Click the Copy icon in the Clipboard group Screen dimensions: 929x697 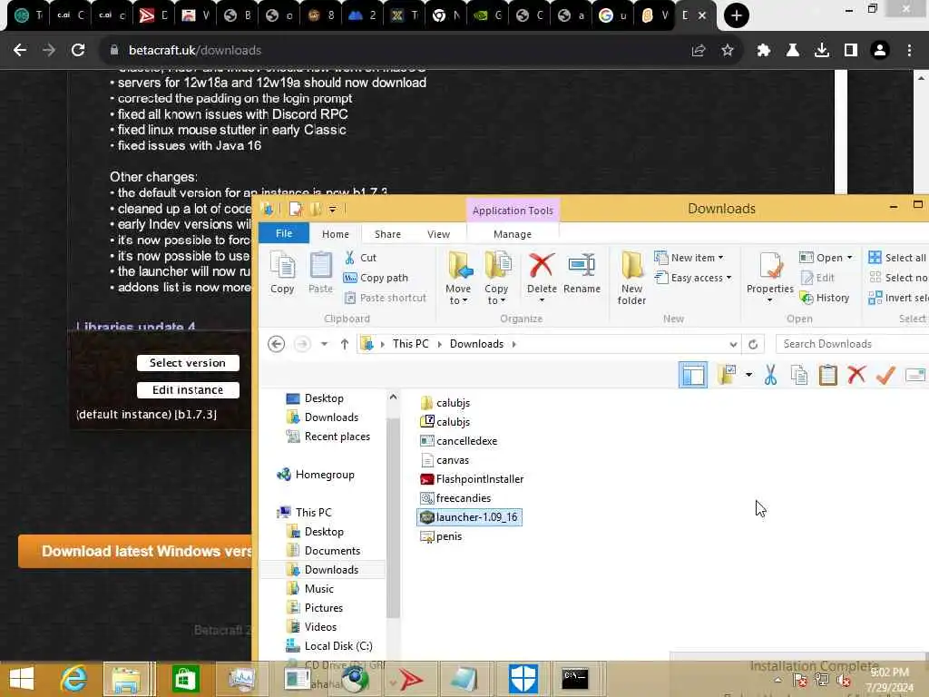(x=282, y=272)
